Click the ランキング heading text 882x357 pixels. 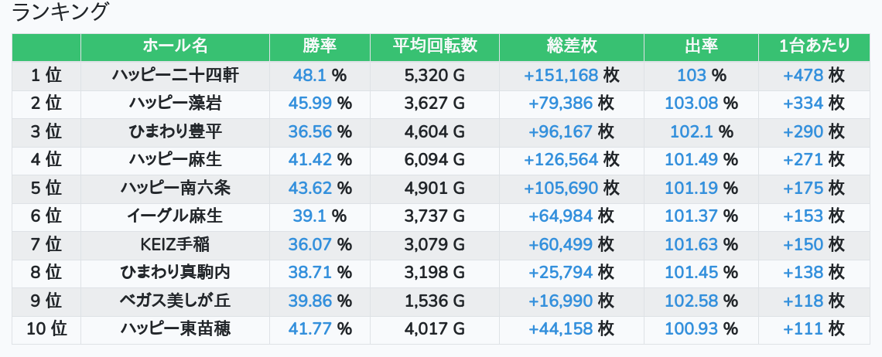61,12
